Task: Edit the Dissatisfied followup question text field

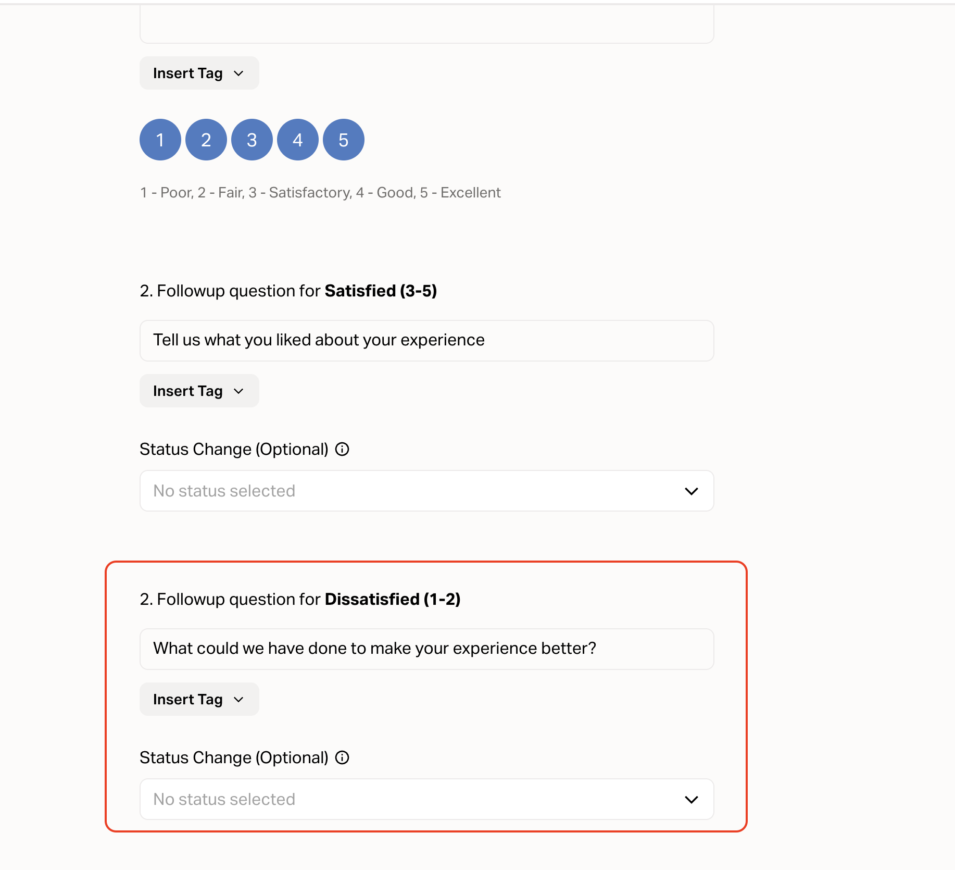Action: (x=426, y=649)
